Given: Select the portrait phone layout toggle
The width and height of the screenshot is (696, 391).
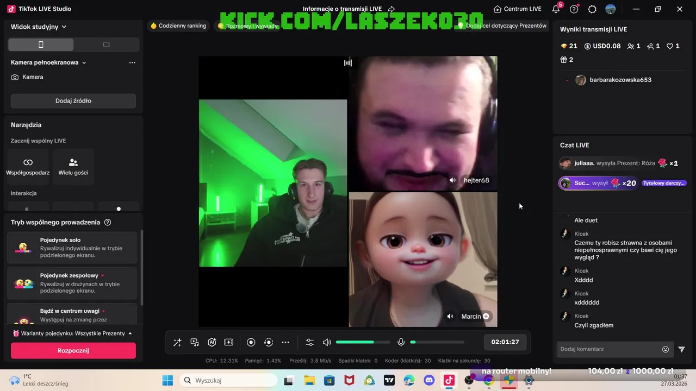Looking at the screenshot, I should point(41,45).
